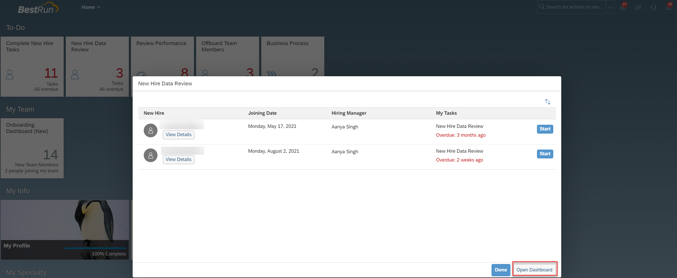The image size is (677, 278).
Task: Click the My Specialty section heading
Action: click(x=26, y=273)
